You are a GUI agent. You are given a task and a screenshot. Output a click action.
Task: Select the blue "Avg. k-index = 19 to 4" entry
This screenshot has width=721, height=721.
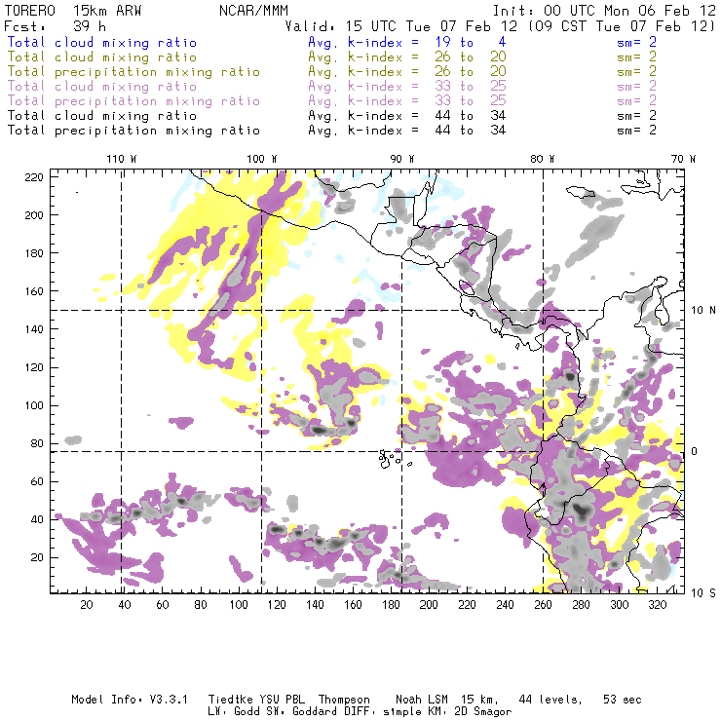point(407,43)
